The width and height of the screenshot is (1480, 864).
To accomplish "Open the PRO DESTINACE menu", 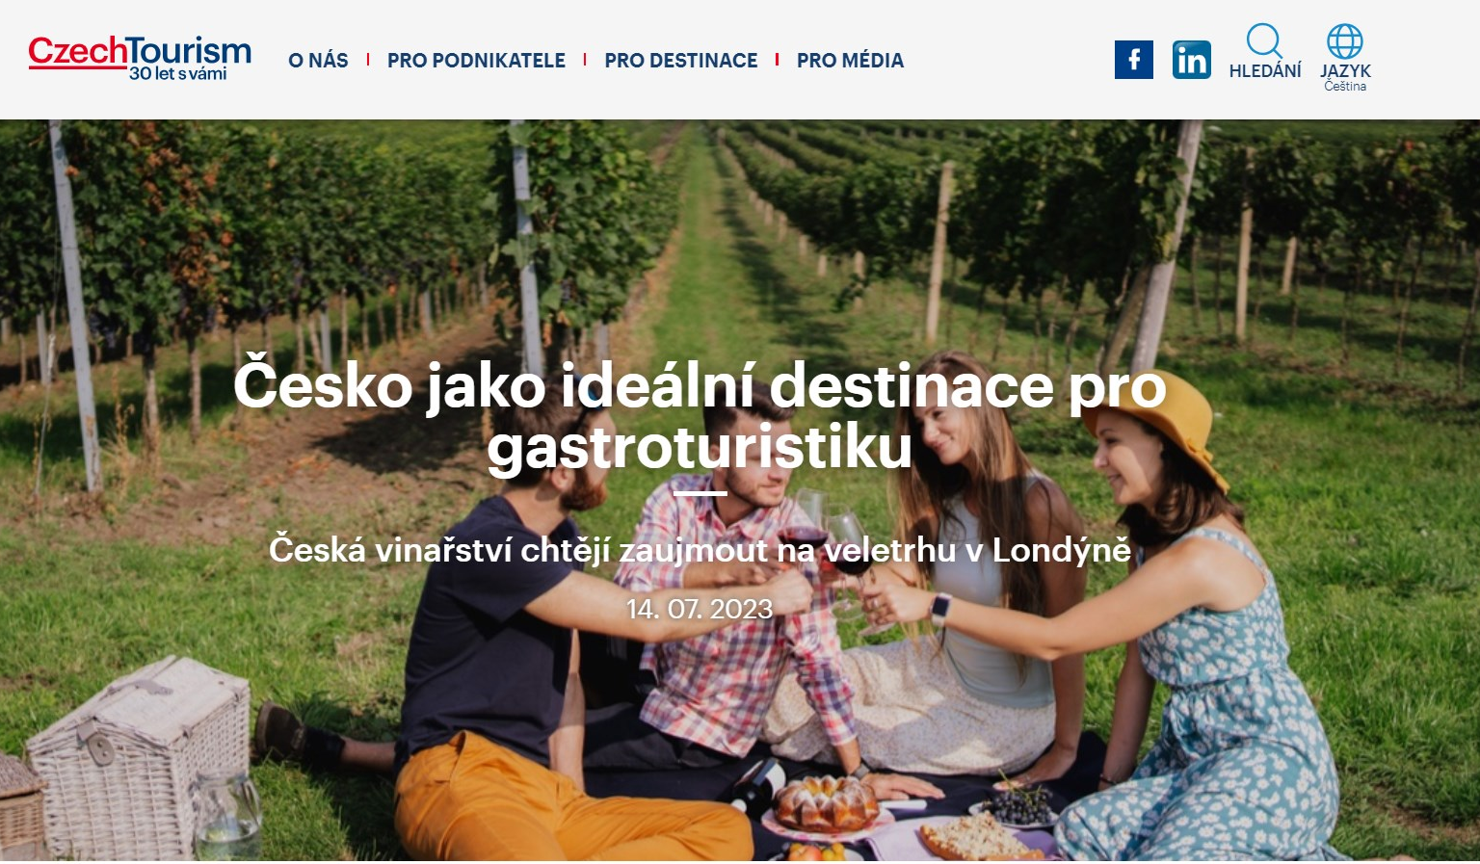I will (x=681, y=61).
